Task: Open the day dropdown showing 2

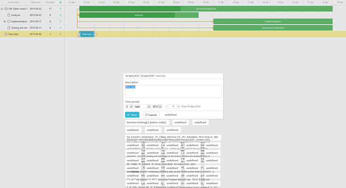Action: [129, 106]
